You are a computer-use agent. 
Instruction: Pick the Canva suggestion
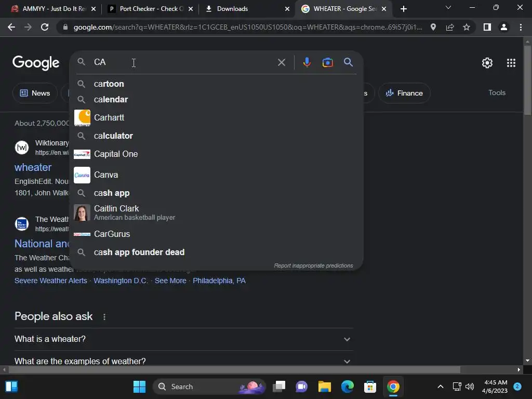217,175
